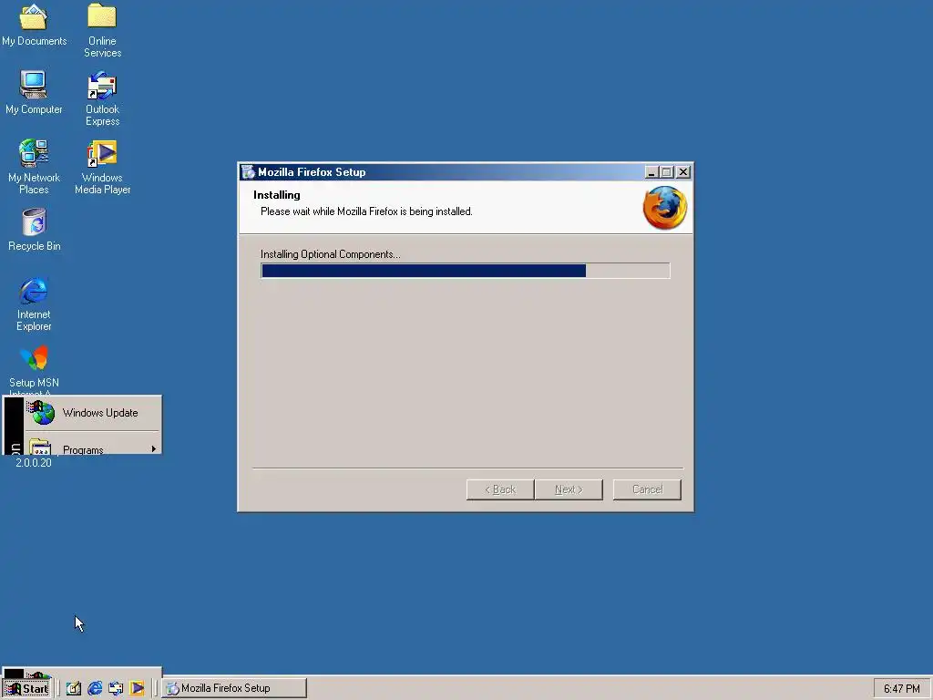Image resolution: width=933 pixels, height=700 pixels.
Task: Launch Outlook Express from Quick Launch
Action: 116,688
